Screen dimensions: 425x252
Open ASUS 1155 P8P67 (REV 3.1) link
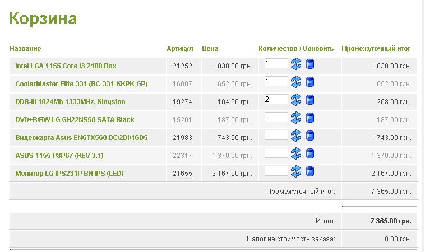click(x=59, y=155)
